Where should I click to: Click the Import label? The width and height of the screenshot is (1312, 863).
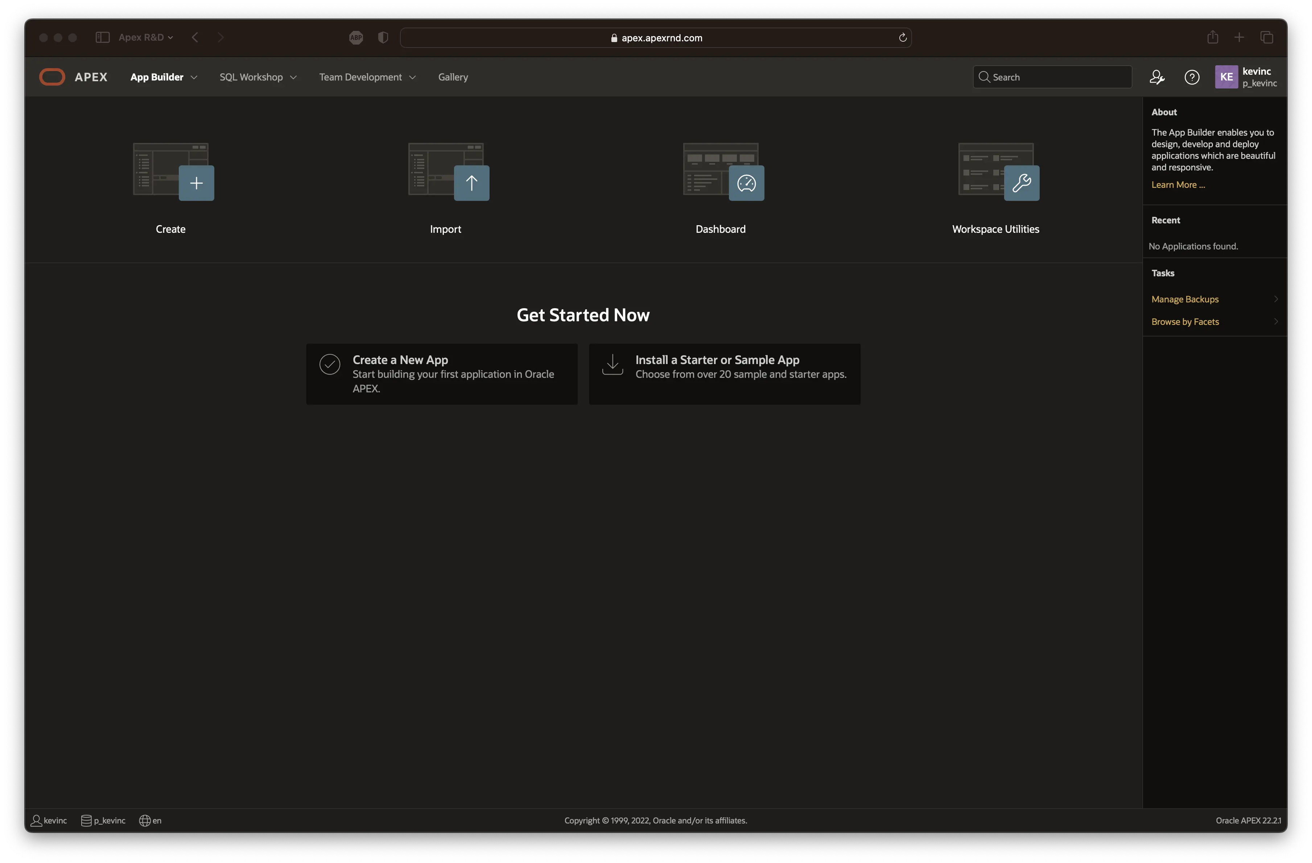(445, 229)
